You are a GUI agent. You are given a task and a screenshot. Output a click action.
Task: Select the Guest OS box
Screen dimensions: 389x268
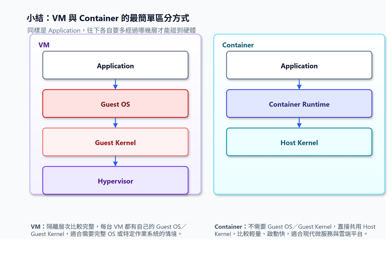[116, 103]
